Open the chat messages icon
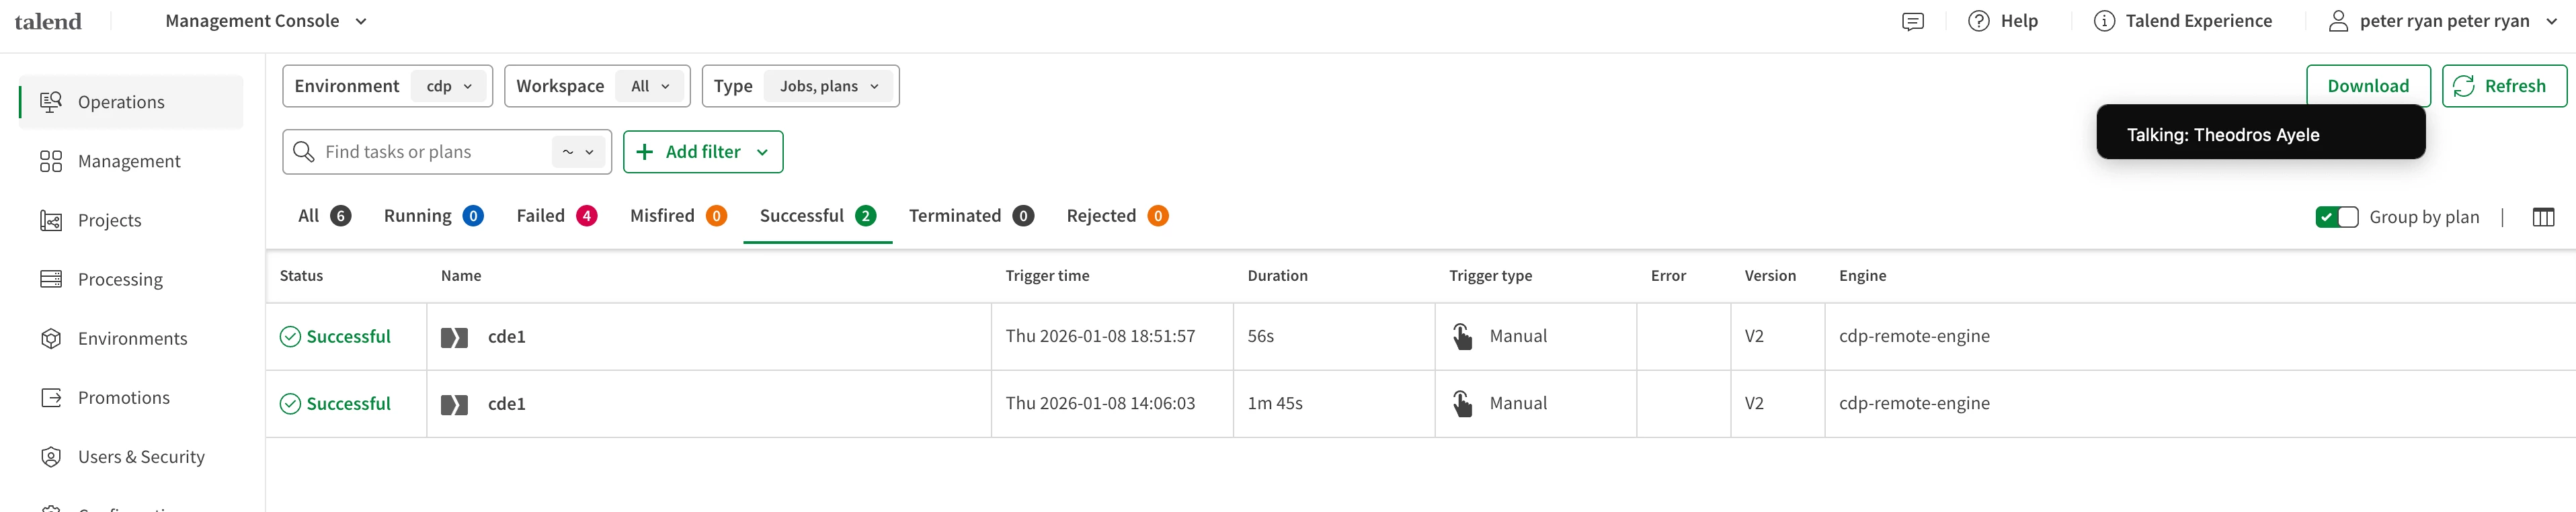 point(1912,21)
